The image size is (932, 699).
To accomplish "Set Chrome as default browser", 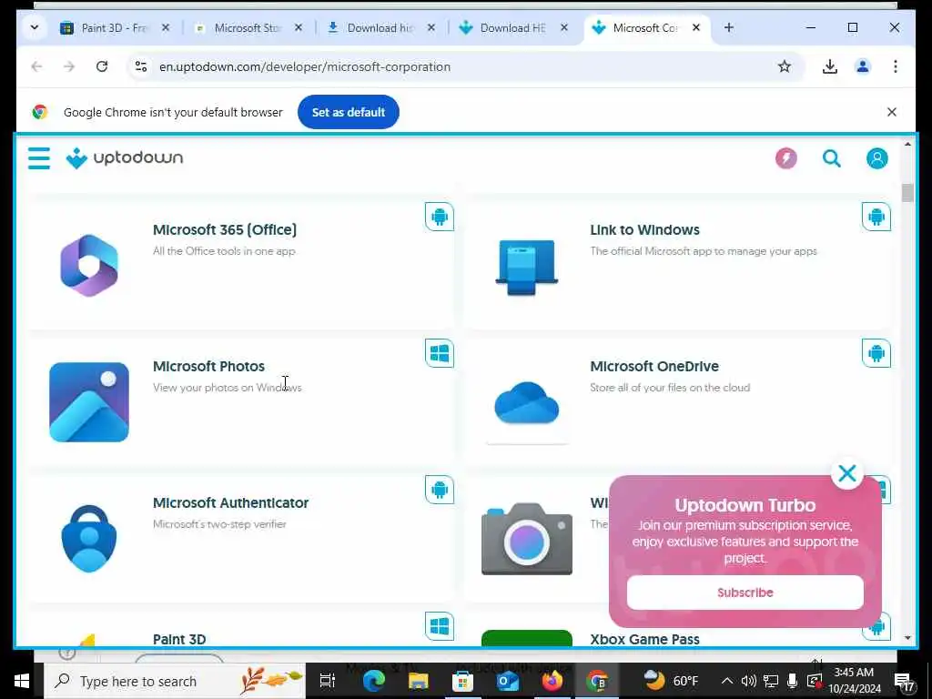I will tap(349, 112).
